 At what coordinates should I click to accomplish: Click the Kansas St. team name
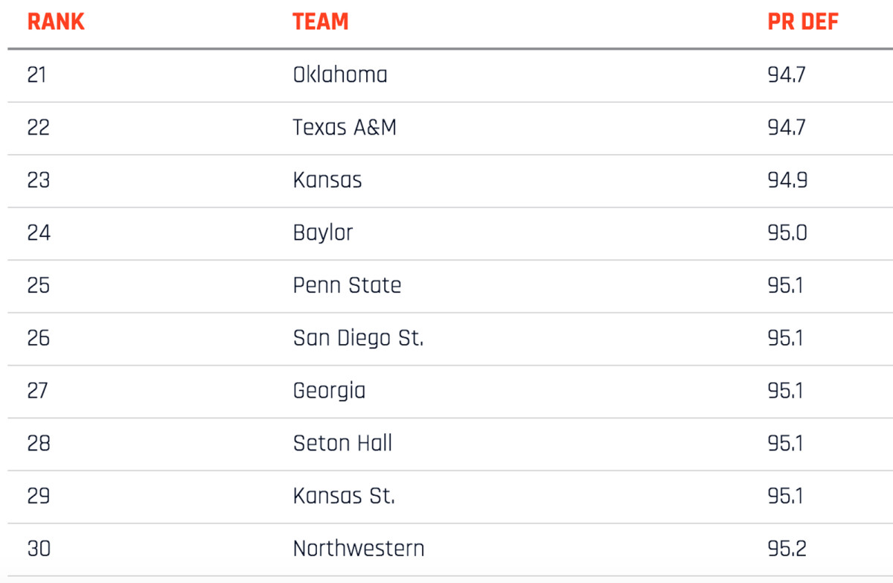point(344,496)
